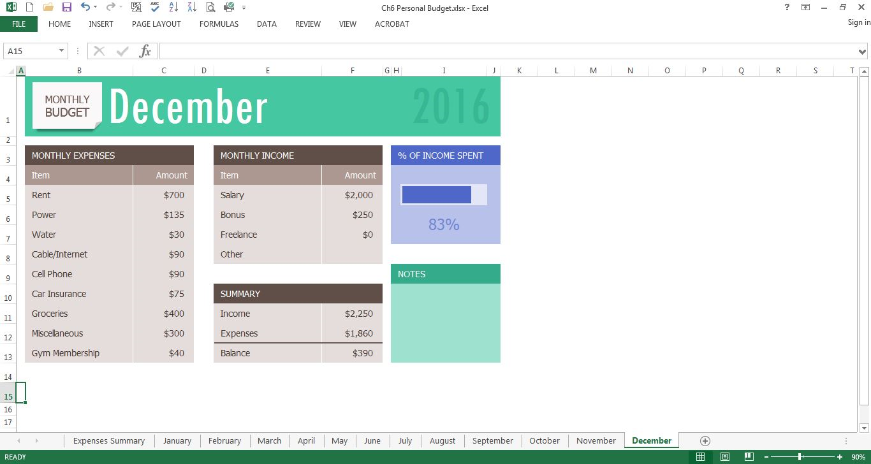
Task: Click inside the formula bar input
Action: [x=508, y=51]
